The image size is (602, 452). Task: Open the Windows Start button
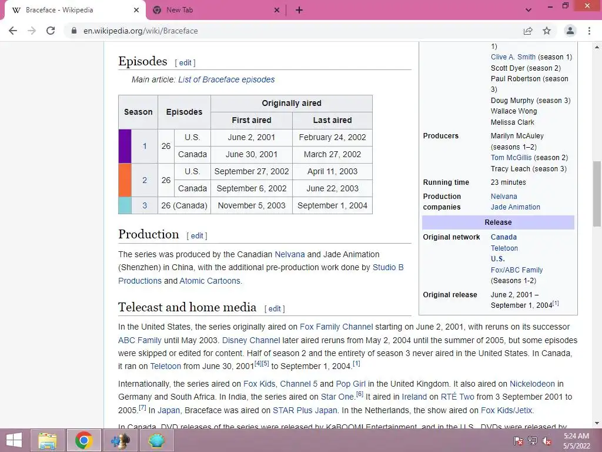tap(14, 440)
